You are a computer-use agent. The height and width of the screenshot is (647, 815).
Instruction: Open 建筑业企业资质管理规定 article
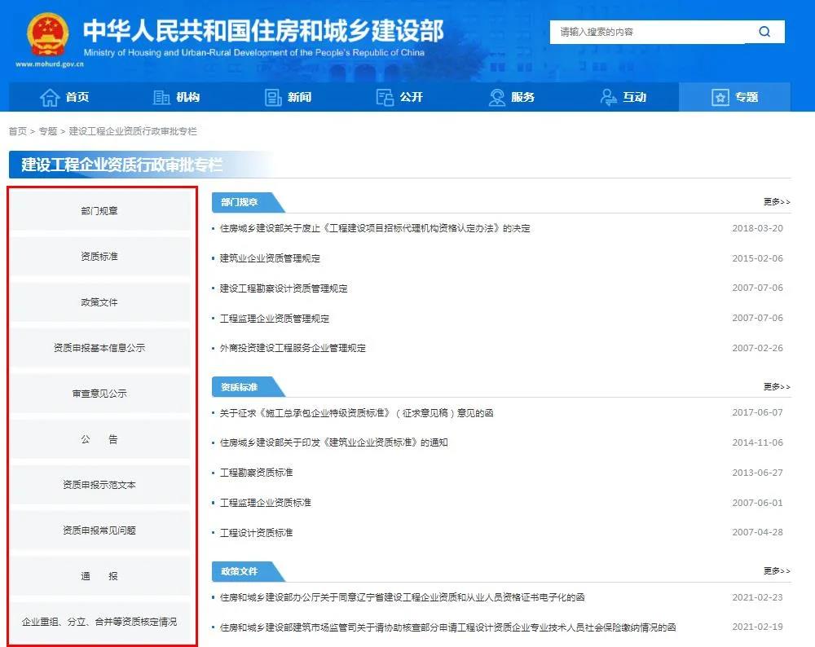tap(270, 258)
